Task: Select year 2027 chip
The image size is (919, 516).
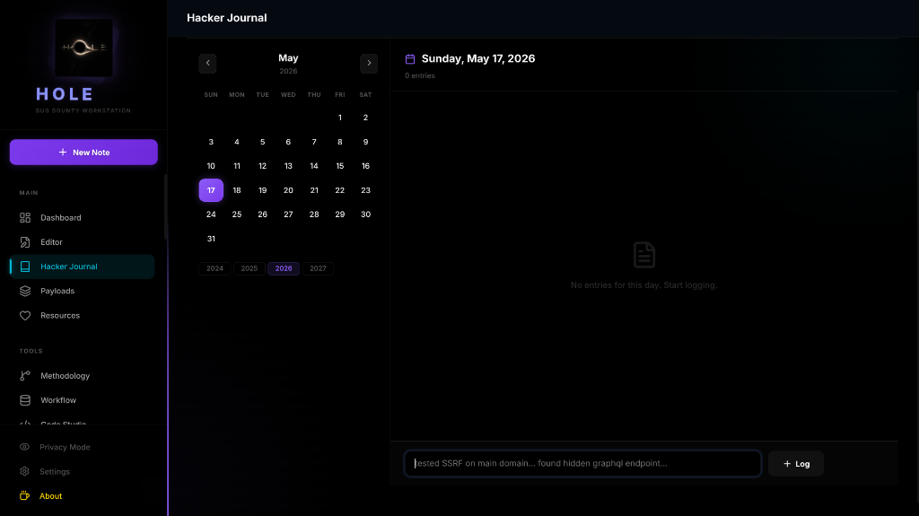Action: (318, 268)
